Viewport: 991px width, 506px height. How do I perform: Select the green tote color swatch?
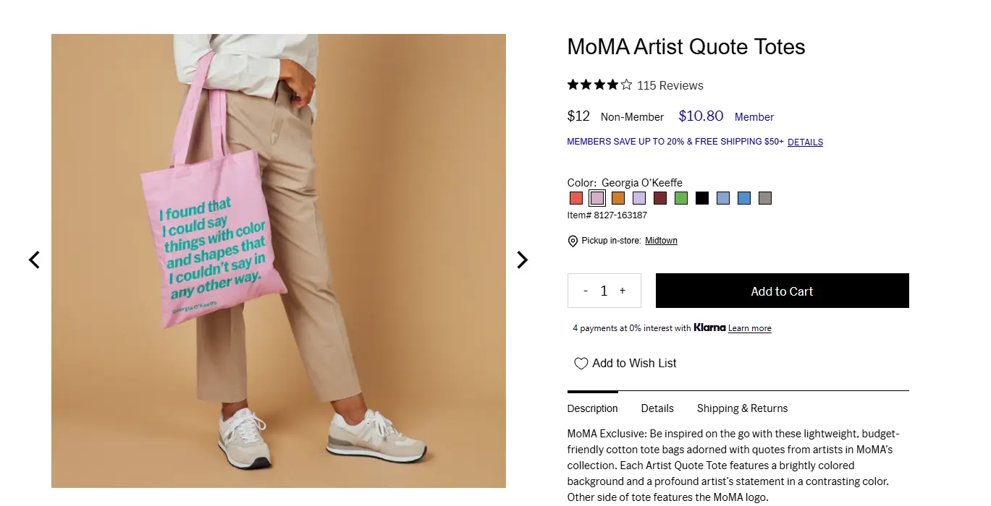pyautogui.click(x=680, y=197)
